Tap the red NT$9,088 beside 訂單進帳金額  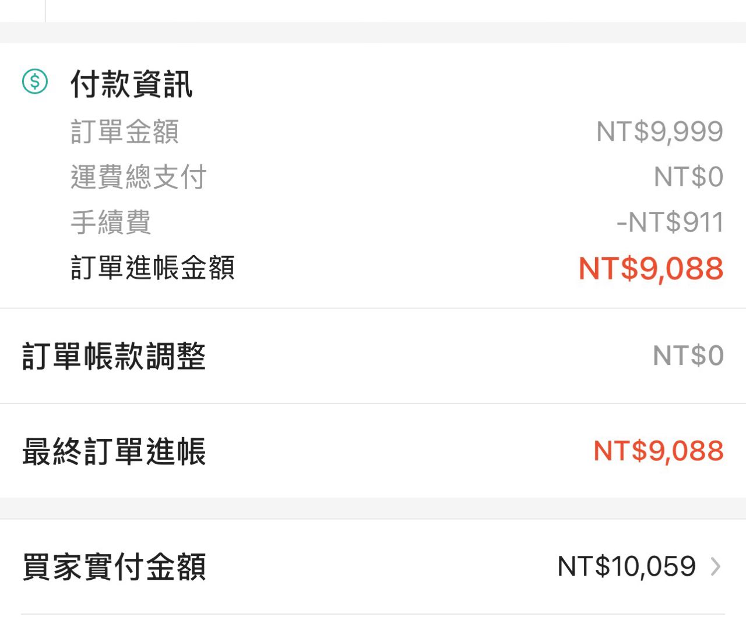click(650, 268)
